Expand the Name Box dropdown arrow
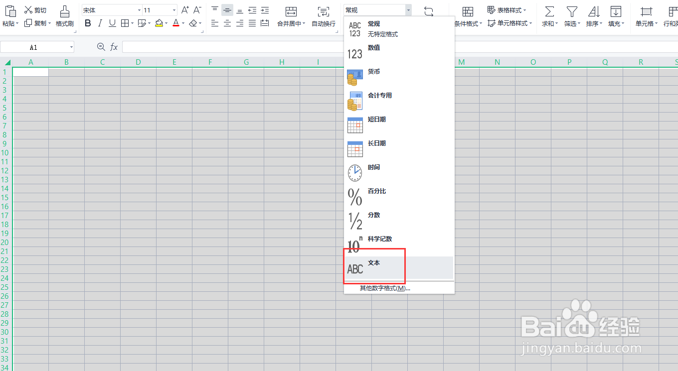Image resolution: width=678 pixels, height=371 pixels. (71, 47)
